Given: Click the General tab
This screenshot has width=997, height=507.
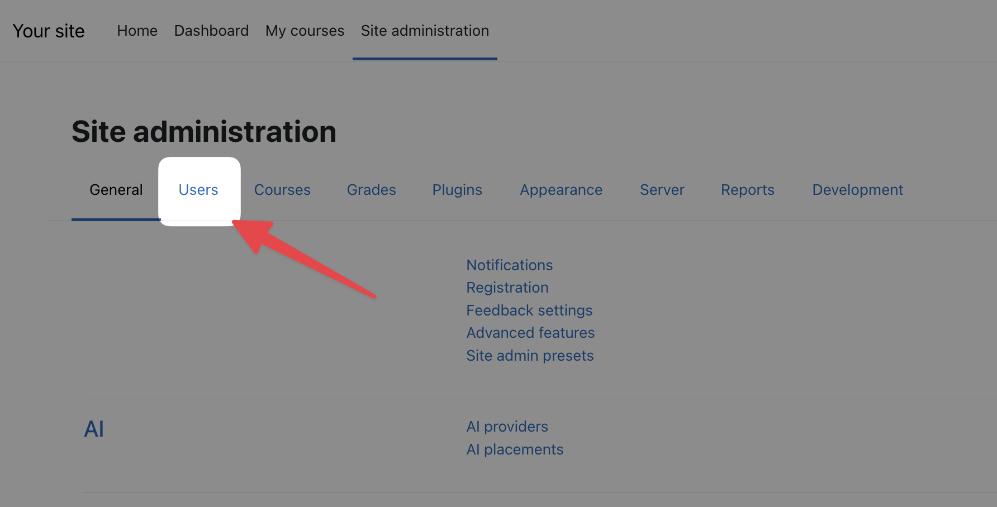Looking at the screenshot, I should tap(116, 190).
